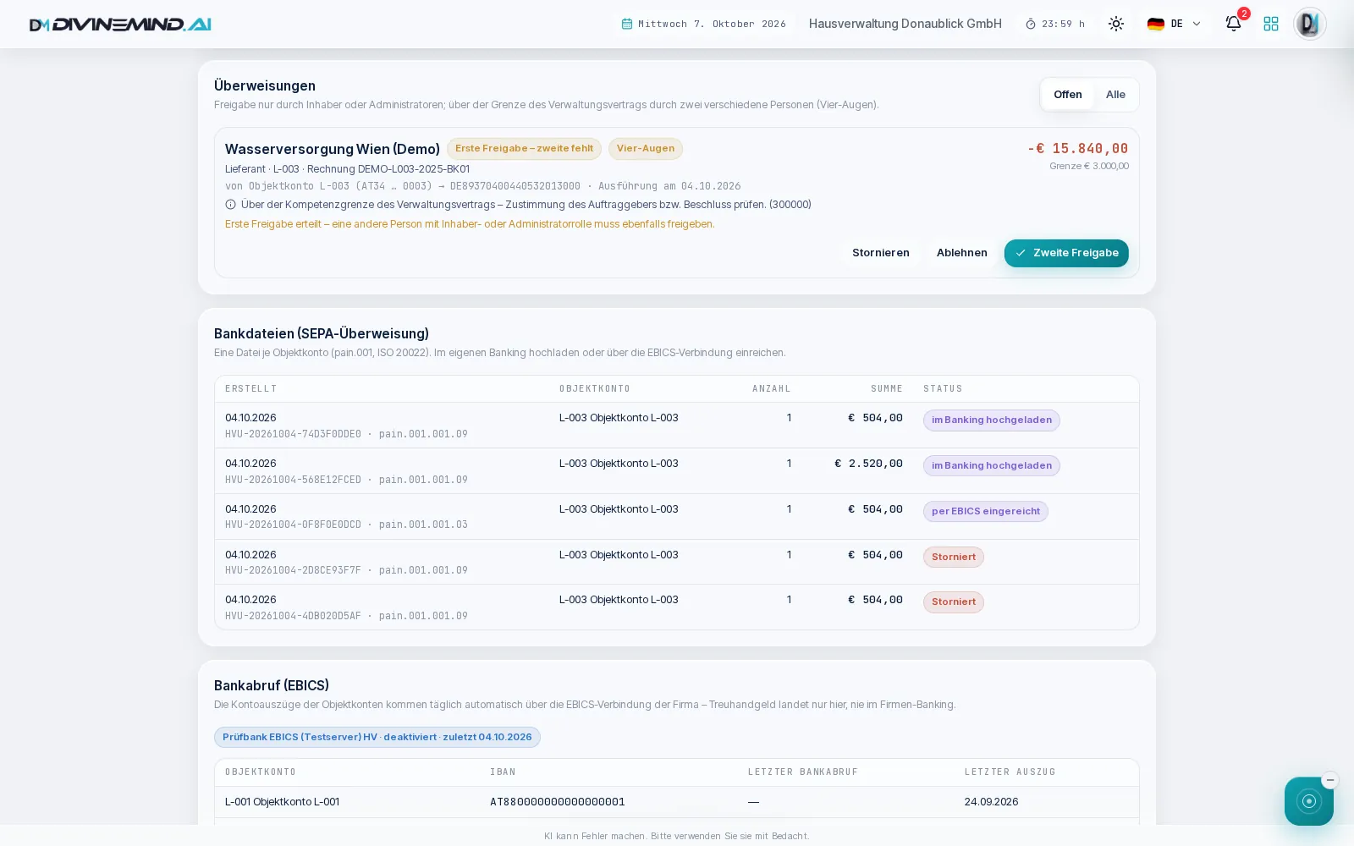Select bank file HVU-20261004-4DB020D5AF

pyautogui.click(x=677, y=607)
